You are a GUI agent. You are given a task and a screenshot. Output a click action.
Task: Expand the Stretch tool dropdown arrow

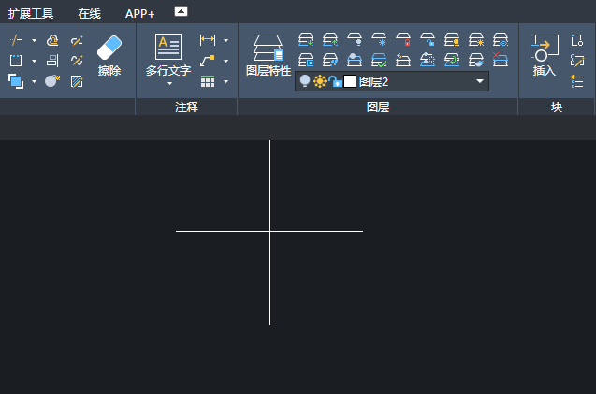click(34, 61)
